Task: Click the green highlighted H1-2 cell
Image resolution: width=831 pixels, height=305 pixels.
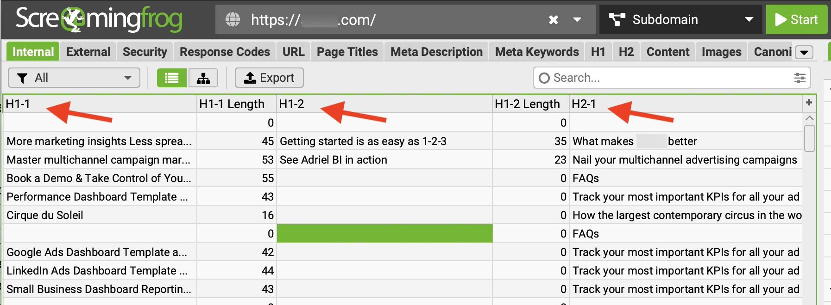Action: (x=384, y=233)
